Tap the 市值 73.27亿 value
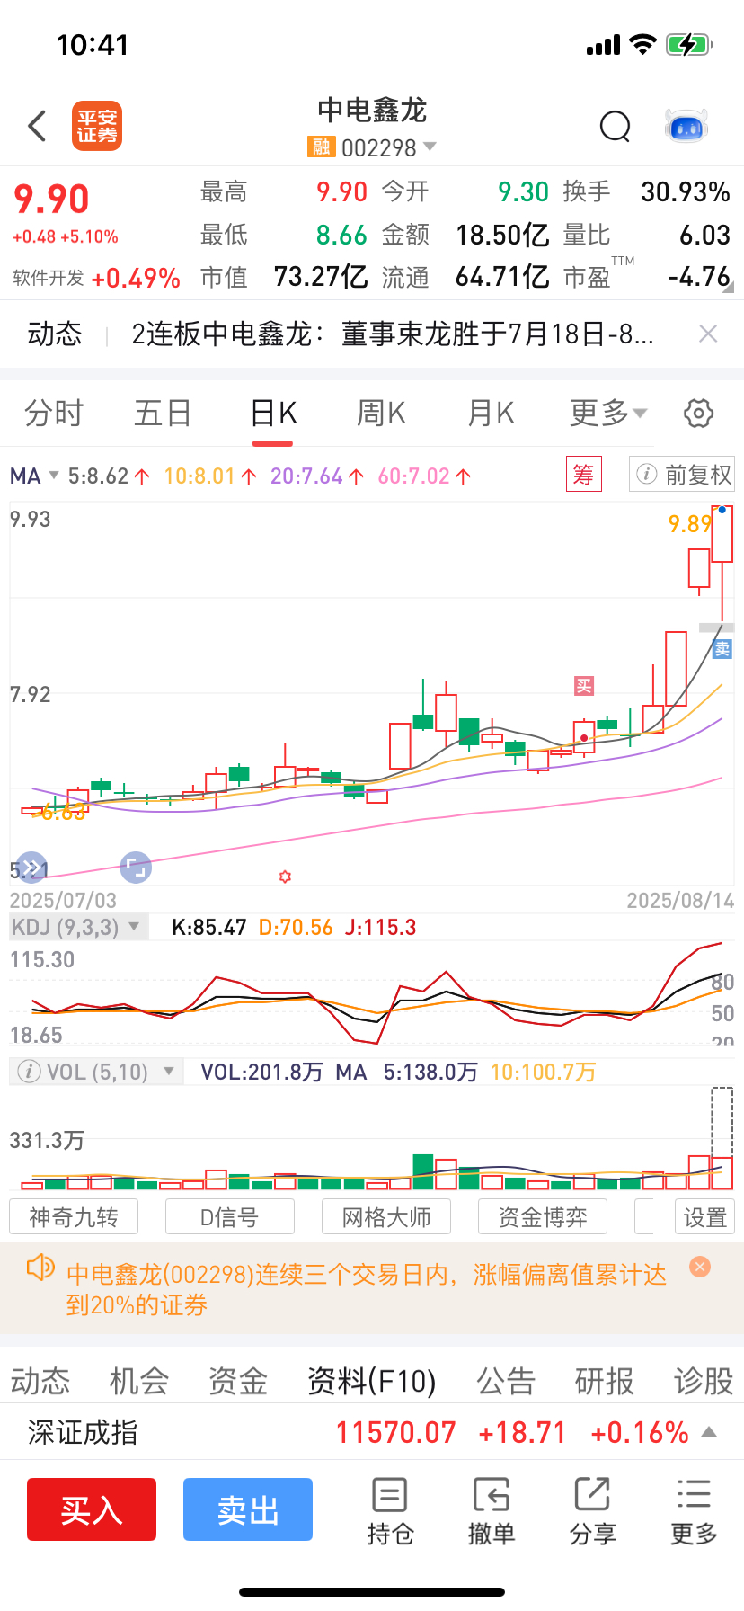The image size is (744, 1611). click(321, 277)
